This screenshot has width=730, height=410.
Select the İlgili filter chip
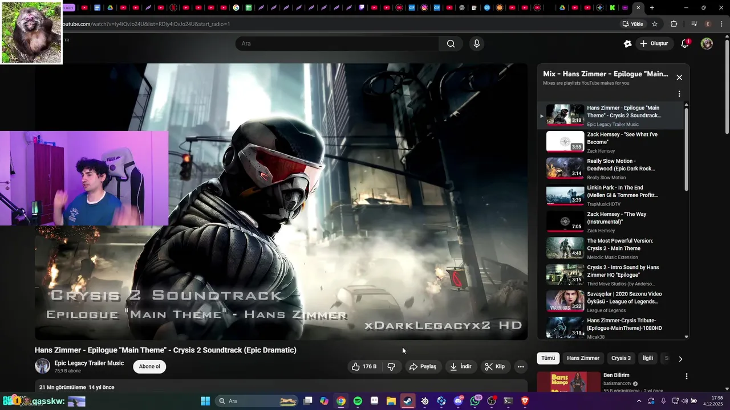coord(648,358)
